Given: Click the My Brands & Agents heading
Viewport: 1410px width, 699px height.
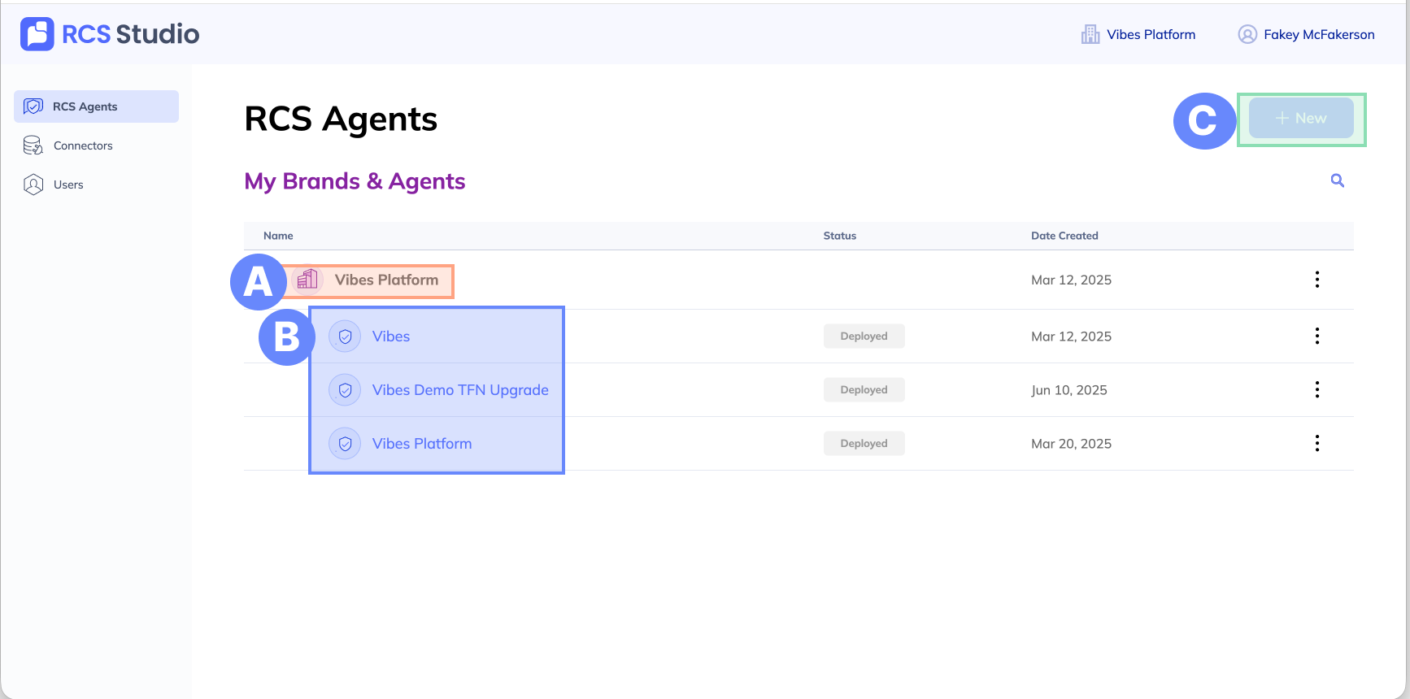Looking at the screenshot, I should point(355,181).
